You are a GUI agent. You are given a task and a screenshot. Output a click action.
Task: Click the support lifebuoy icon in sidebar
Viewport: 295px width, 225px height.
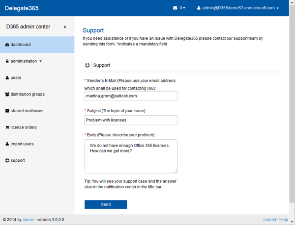pos(7,160)
